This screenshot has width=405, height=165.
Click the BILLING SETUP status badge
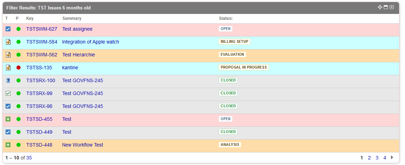pyautogui.click(x=234, y=41)
